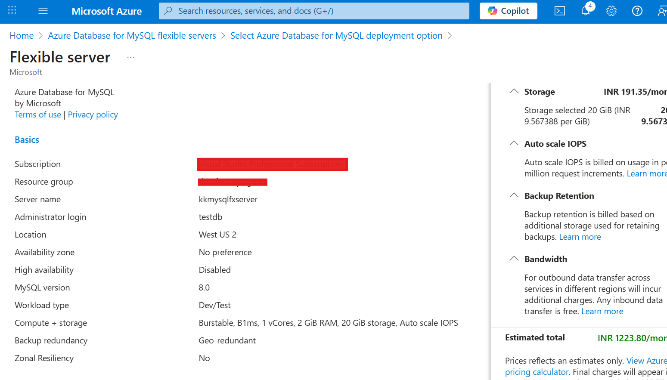Open the ellipsis menu beside Flexible server
This screenshot has width=667, height=380.
(131, 57)
